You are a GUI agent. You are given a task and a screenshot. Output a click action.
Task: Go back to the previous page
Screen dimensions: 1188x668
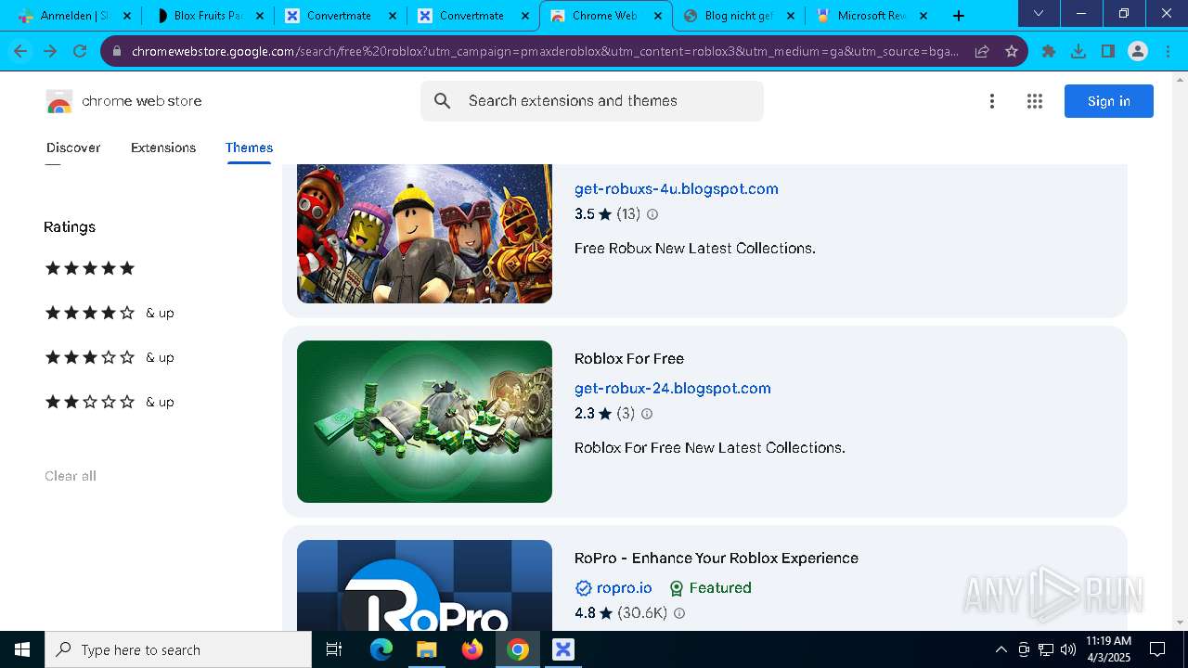20,52
